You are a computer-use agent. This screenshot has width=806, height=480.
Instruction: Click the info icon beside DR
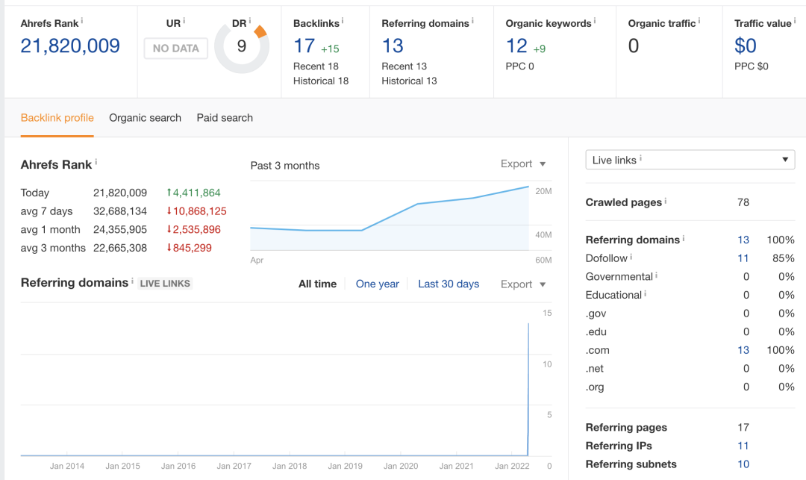click(x=249, y=21)
